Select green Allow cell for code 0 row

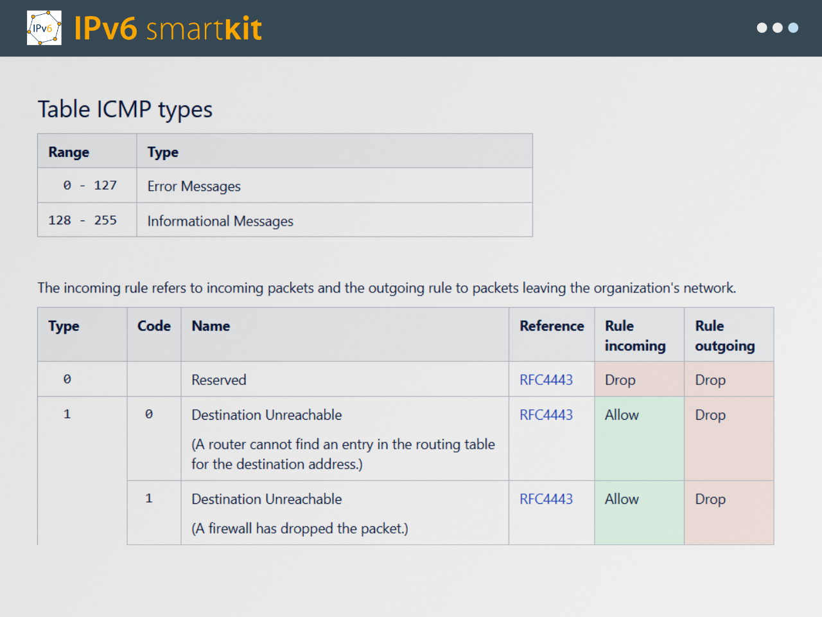click(x=638, y=438)
